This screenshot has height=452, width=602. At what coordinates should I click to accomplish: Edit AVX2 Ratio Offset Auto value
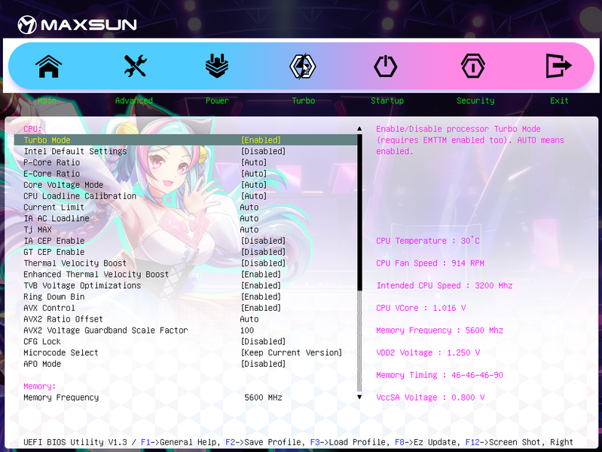(249, 319)
